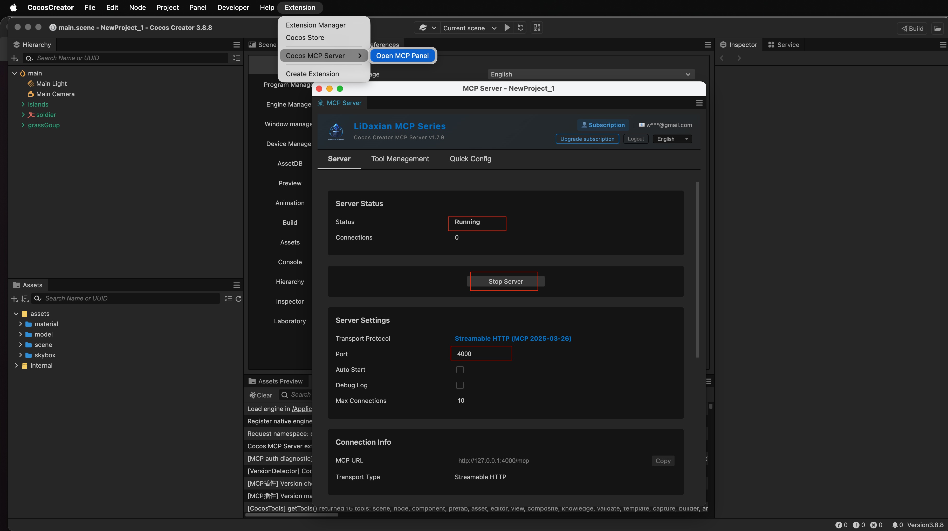Viewport: 948px width, 531px height.
Task: Expand the model folder
Action: [20, 334]
